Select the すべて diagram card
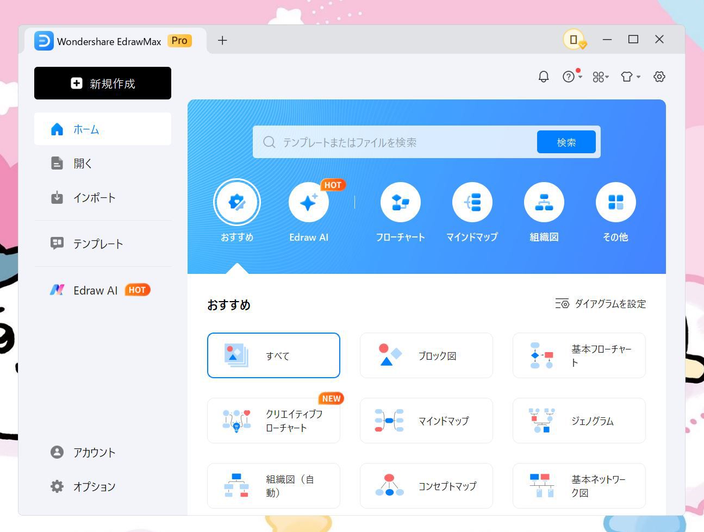The width and height of the screenshot is (704, 532). tap(273, 355)
